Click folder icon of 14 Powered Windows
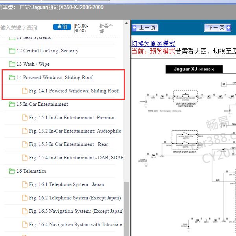This screenshot has width=236, height=236. tap(12, 77)
